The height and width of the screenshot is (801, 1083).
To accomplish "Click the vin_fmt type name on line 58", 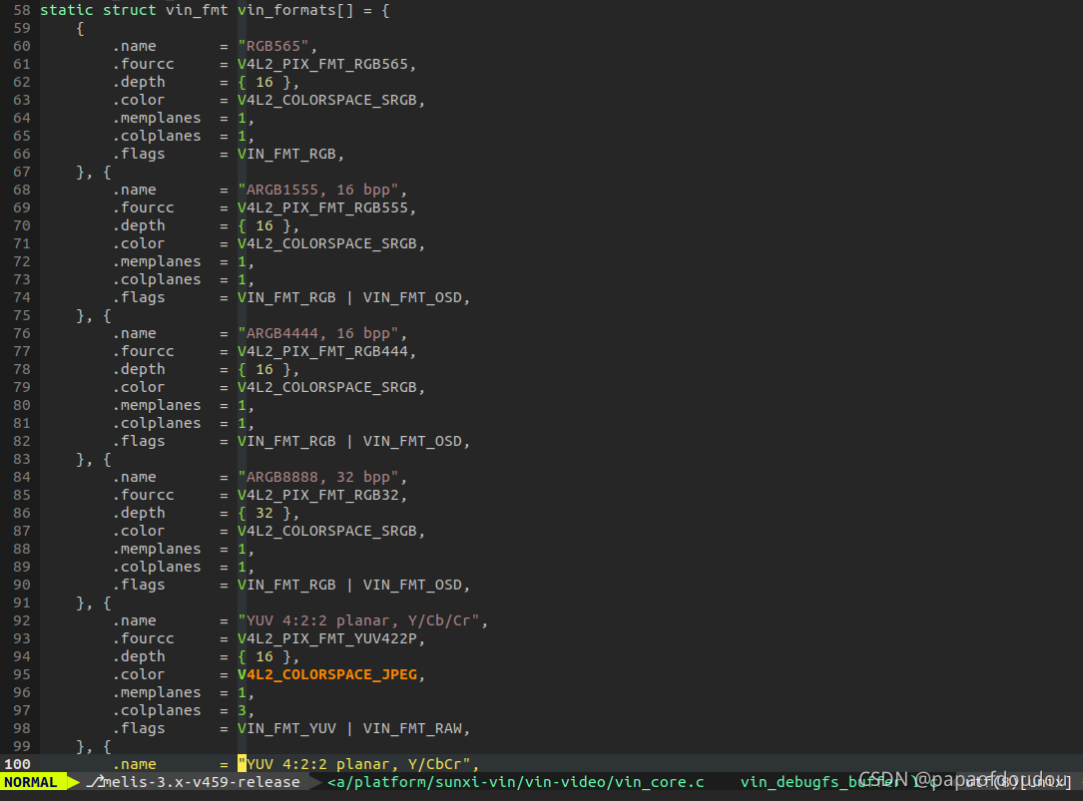I will [x=197, y=10].
